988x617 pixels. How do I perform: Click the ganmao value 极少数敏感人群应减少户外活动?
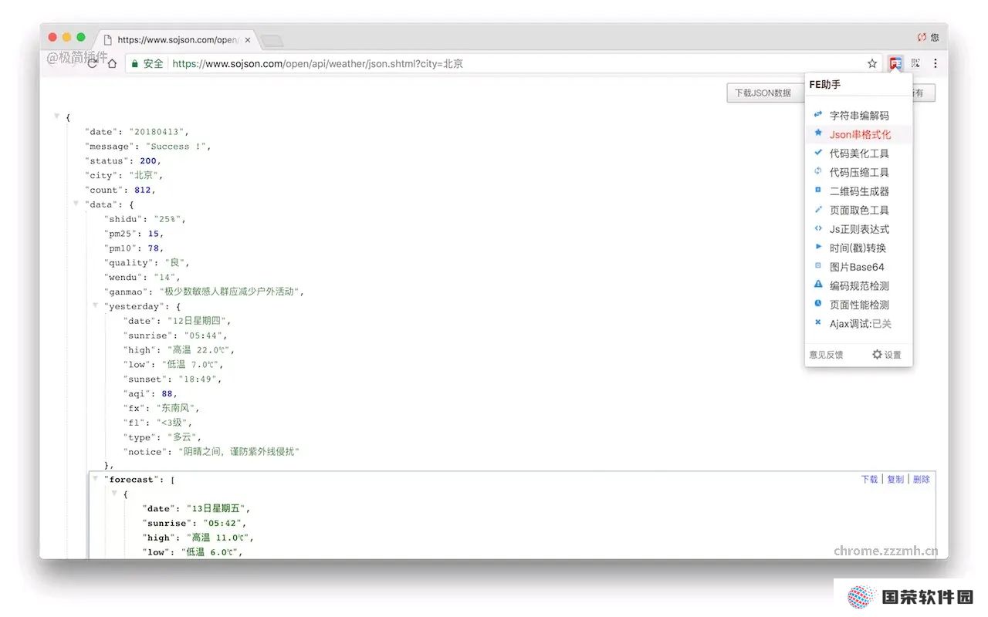click(229, 292)
